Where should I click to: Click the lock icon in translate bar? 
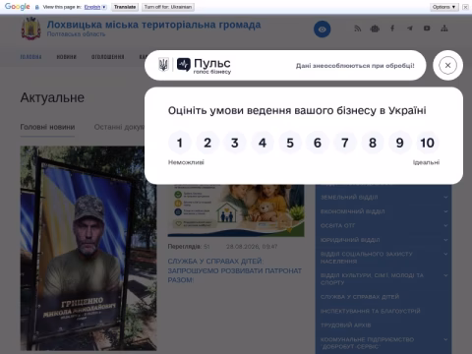tap(37, 7)
